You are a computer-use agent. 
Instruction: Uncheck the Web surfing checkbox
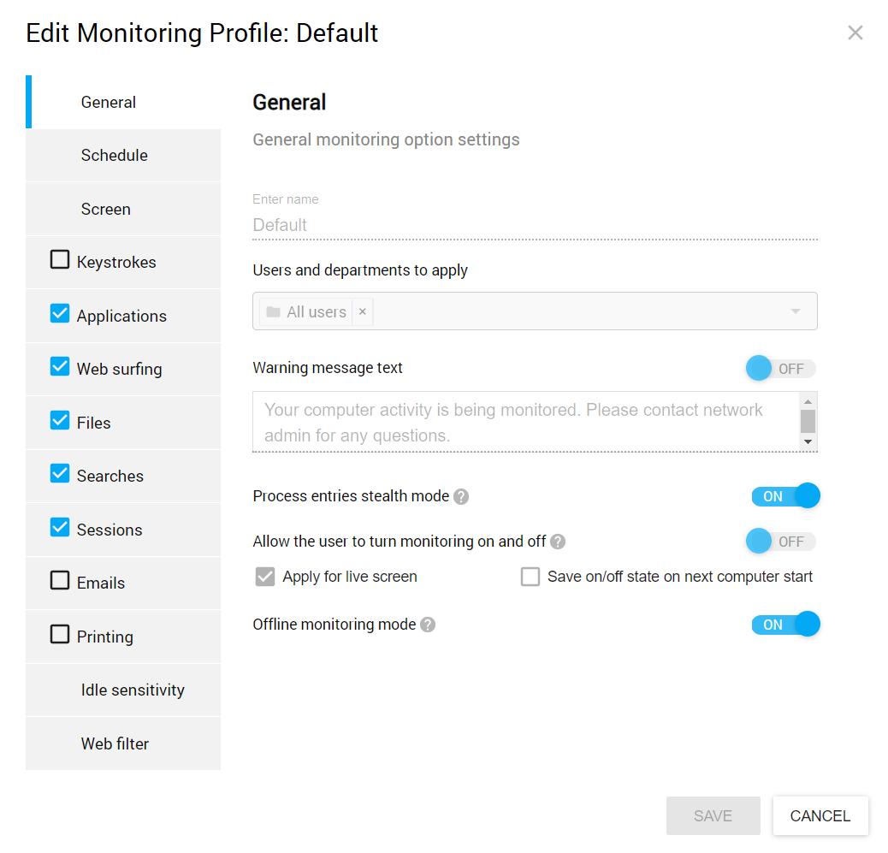pyautogui.click(x=60, y=366)
